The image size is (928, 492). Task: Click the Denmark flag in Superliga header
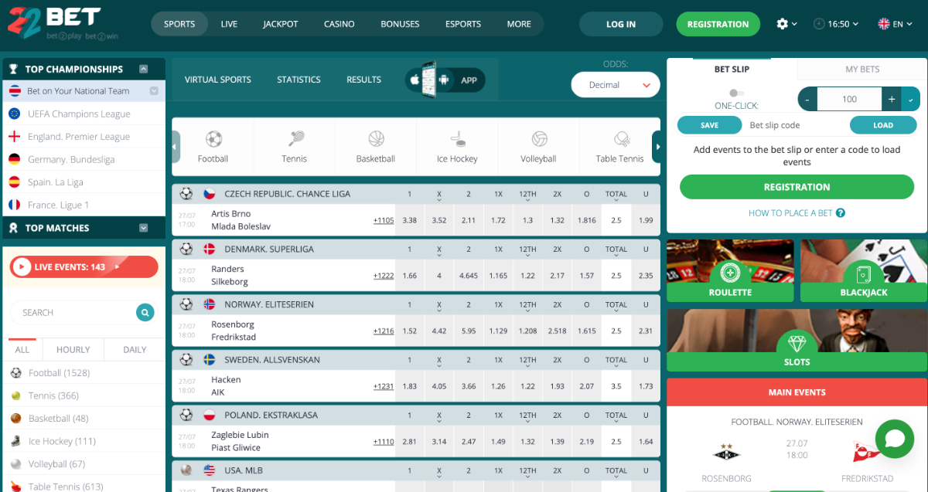tap(210, 249)
